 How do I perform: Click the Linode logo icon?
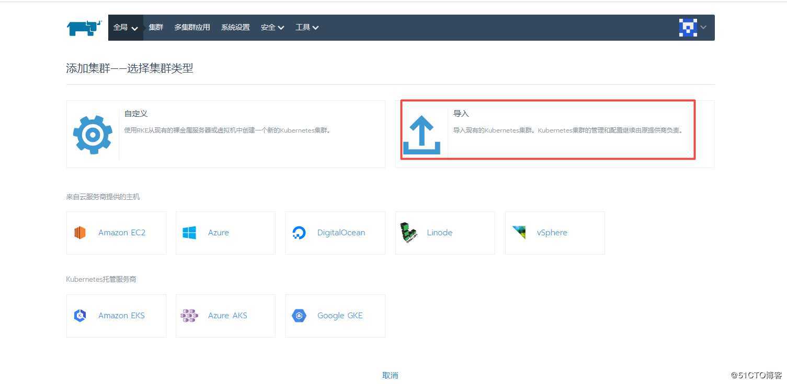point(408,233)
